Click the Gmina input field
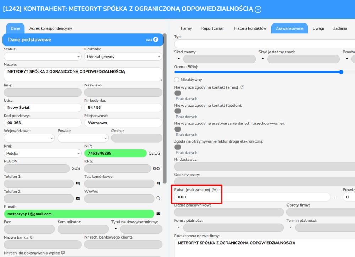This screenshot has height=257, width=355. [x=137, y=138]
